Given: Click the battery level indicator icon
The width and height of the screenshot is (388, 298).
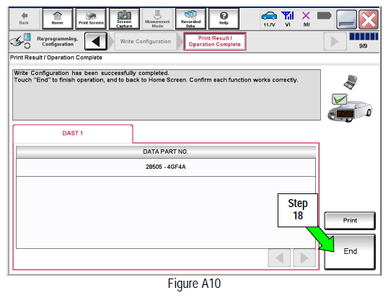Looking at the screenshot, I should pyautogui.click(x=324, y=16).
